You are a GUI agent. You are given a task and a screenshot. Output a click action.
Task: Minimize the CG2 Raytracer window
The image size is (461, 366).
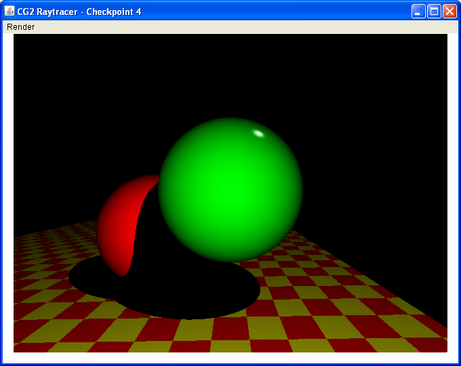pos(419,12)
